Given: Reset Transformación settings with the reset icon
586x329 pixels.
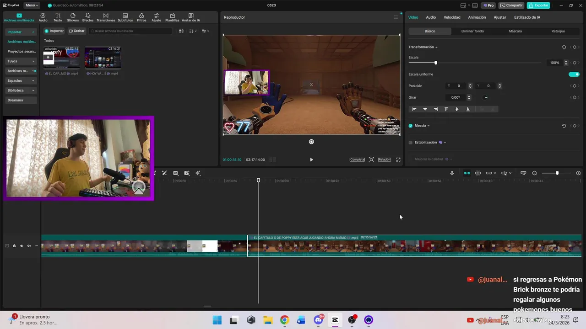Looking at the screenshot, I should point(564,47).
